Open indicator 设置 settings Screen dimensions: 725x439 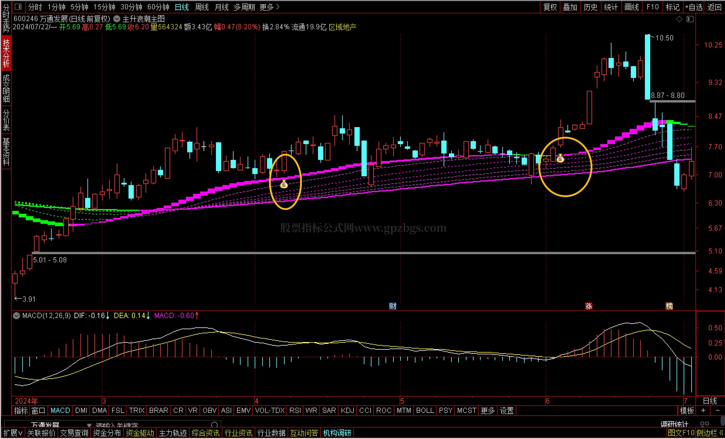pyautogui.click(x=507, y=411)
